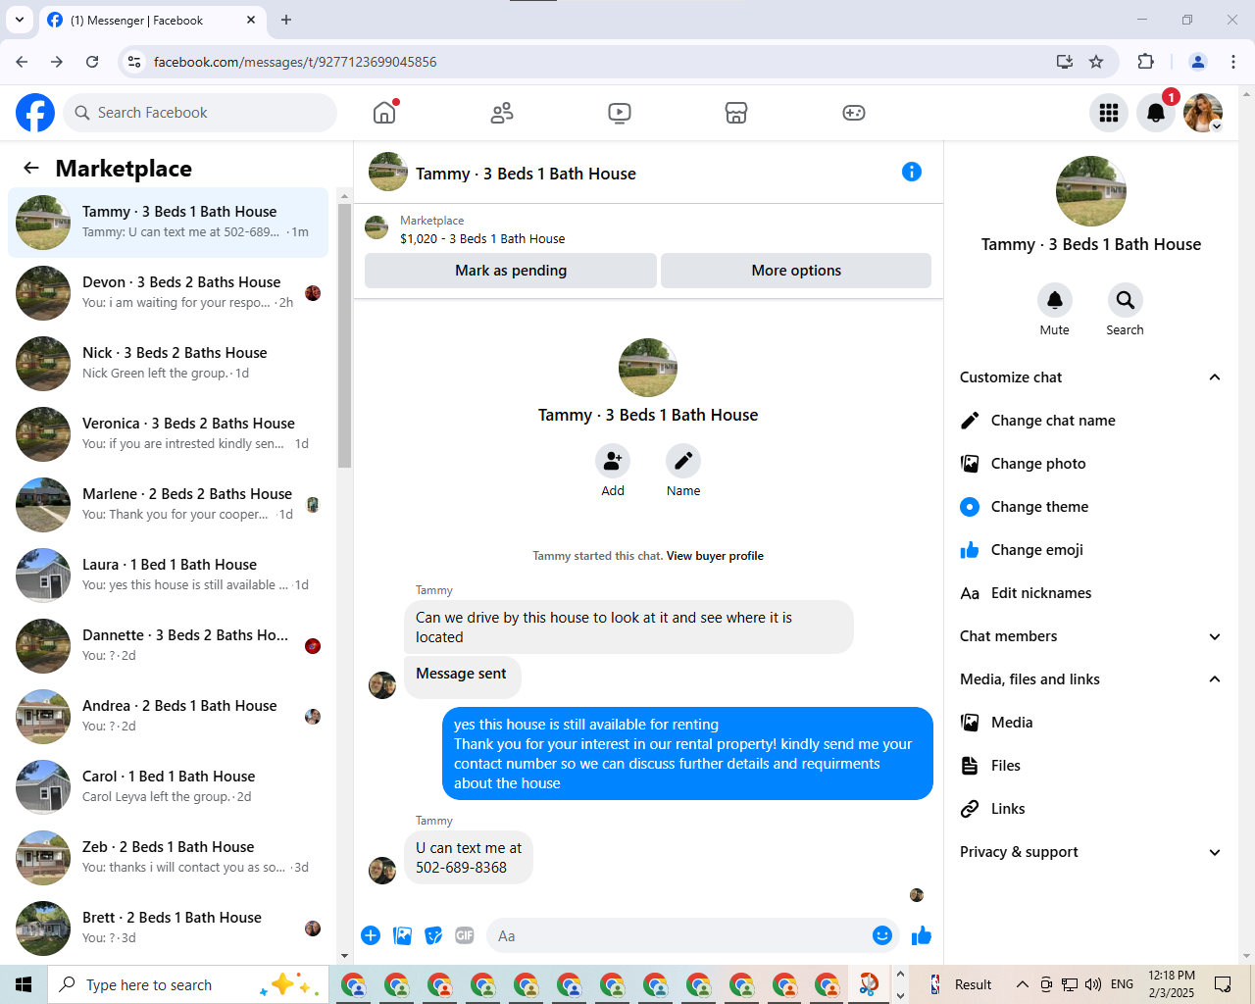Viewport: 1255px width, 1004px height.
Task: Click the Name pencil icon
Action: click(x=683, y=461)
